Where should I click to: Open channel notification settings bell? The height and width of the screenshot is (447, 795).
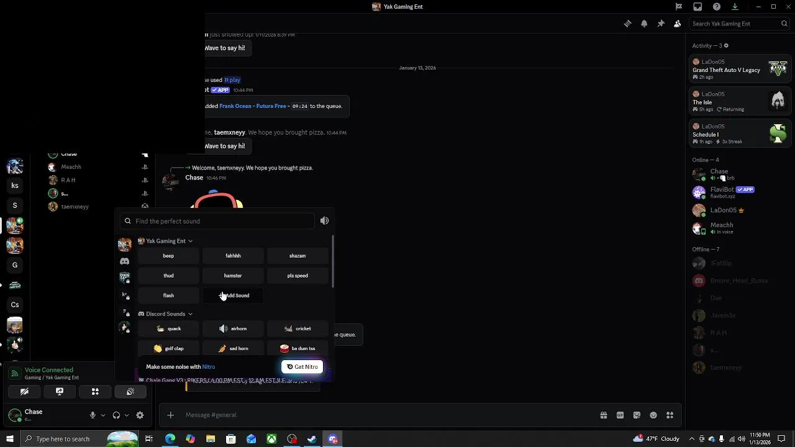644,24
